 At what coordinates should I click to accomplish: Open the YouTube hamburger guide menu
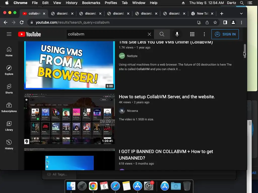[x=9, y=34]
